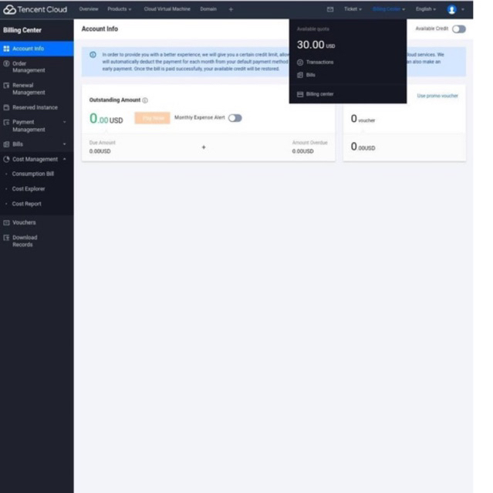Click the Use promo voucher link
Screen dimensions: 493x493
coord(437,96)
